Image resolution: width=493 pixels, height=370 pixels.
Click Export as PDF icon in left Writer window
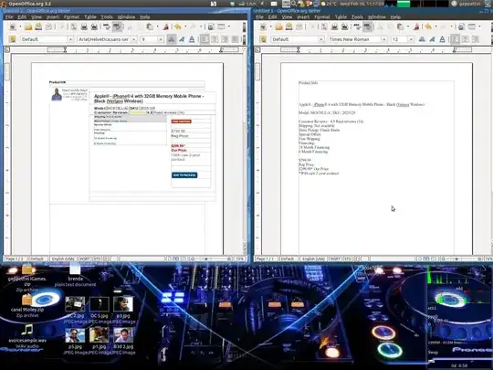pos(73,26)
